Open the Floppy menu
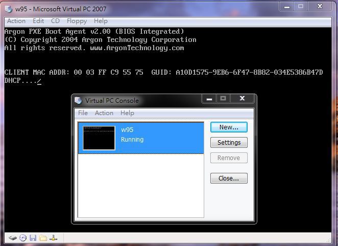This screenshot has height=246, width=338. (77, 21)
